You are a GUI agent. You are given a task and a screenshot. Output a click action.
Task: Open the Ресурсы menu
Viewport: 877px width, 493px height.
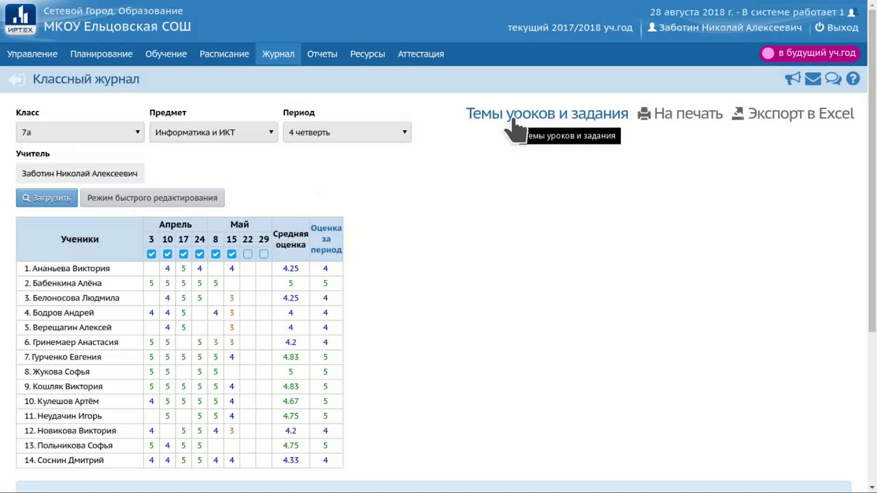click(x=367, y=54)
